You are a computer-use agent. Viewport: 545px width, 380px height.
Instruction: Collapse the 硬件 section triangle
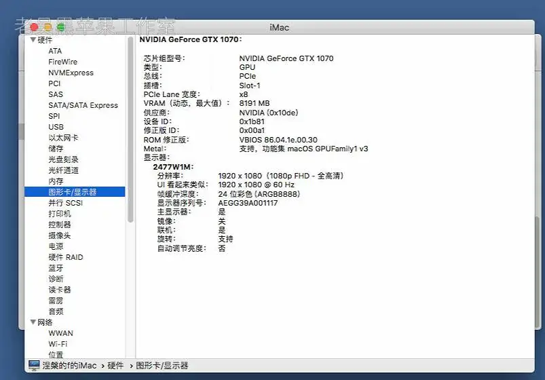click(x=33, y=40)
